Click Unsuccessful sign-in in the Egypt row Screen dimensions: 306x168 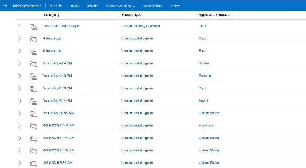tap(137, 101)
